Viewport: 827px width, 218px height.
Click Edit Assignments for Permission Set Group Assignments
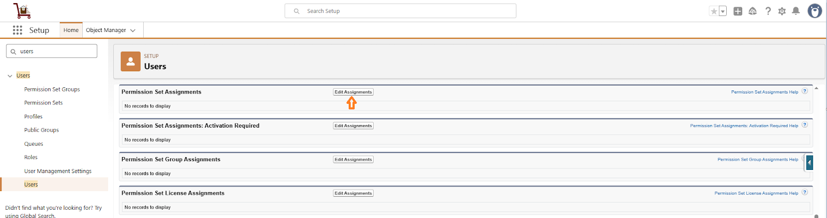[353, 160]
